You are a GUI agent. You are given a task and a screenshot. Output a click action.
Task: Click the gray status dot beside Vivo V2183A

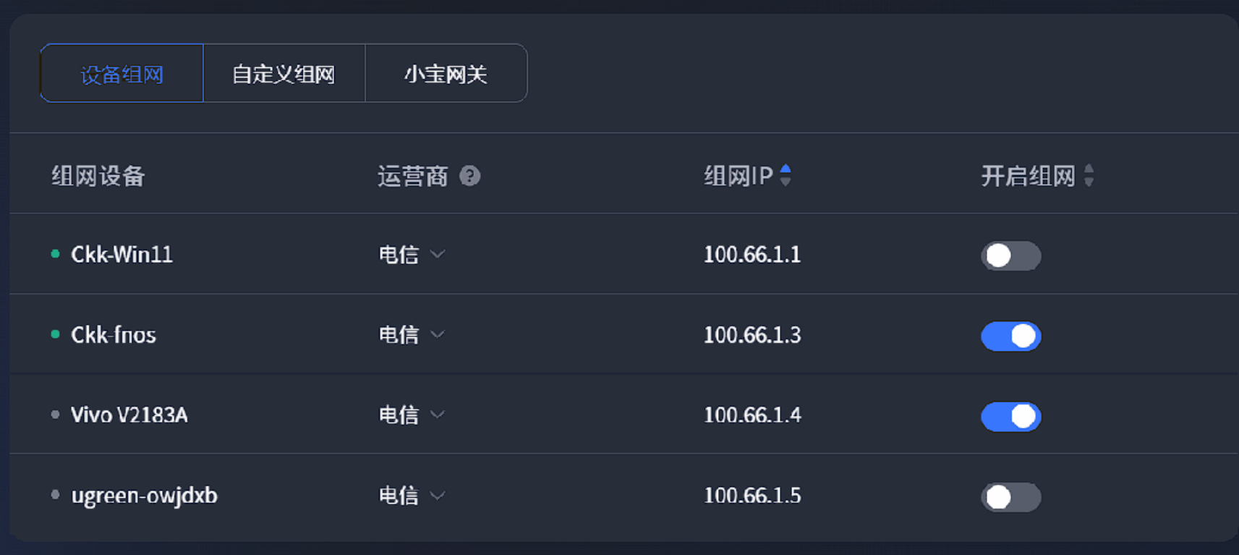pyautogui.click(x=56, y=415)
